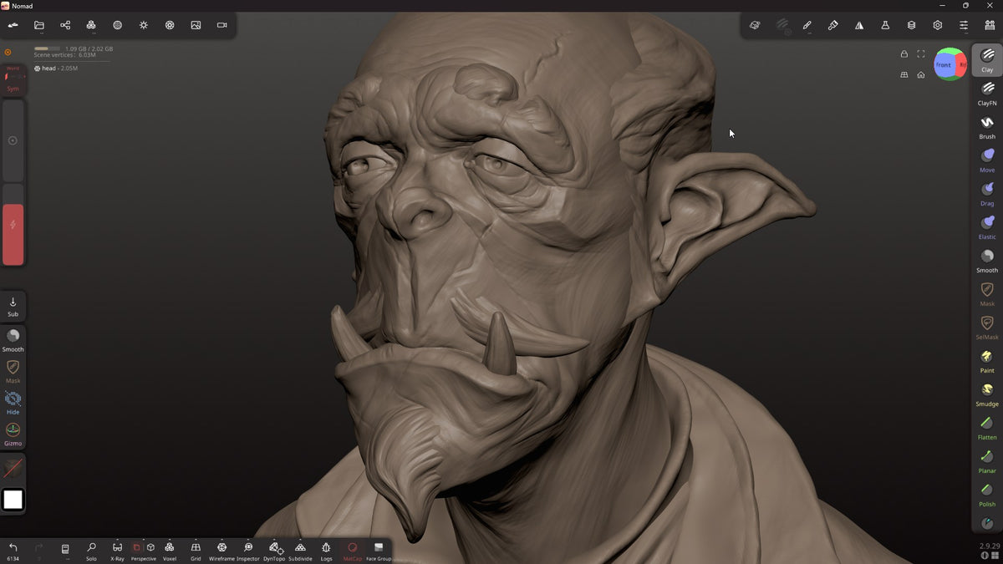Activate the Mask shortcut on left panel
The height and width of the screenshot is (564, 1003).
pyautogui.click(x=13, y=371)
